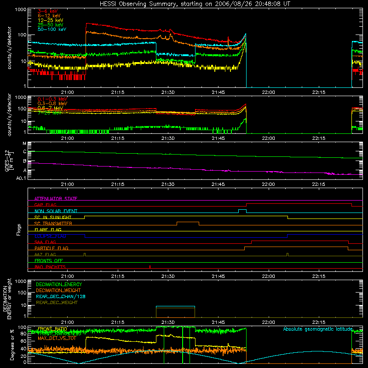The image size is (368, 368).
Task: Click the DECIMATION ENERGY or weight axis title
Action: [x=7, y=299]
